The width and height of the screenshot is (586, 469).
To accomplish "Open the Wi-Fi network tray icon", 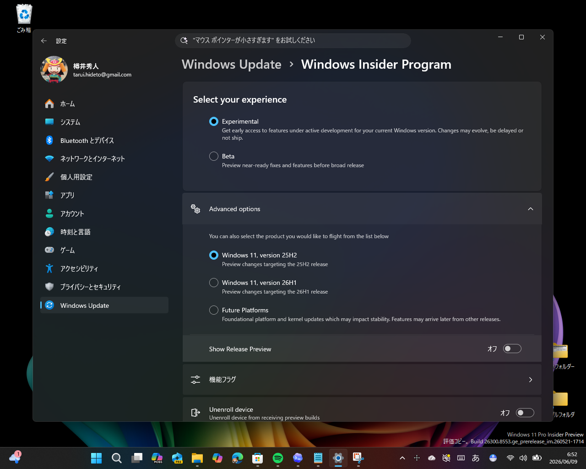I will 510,458.
